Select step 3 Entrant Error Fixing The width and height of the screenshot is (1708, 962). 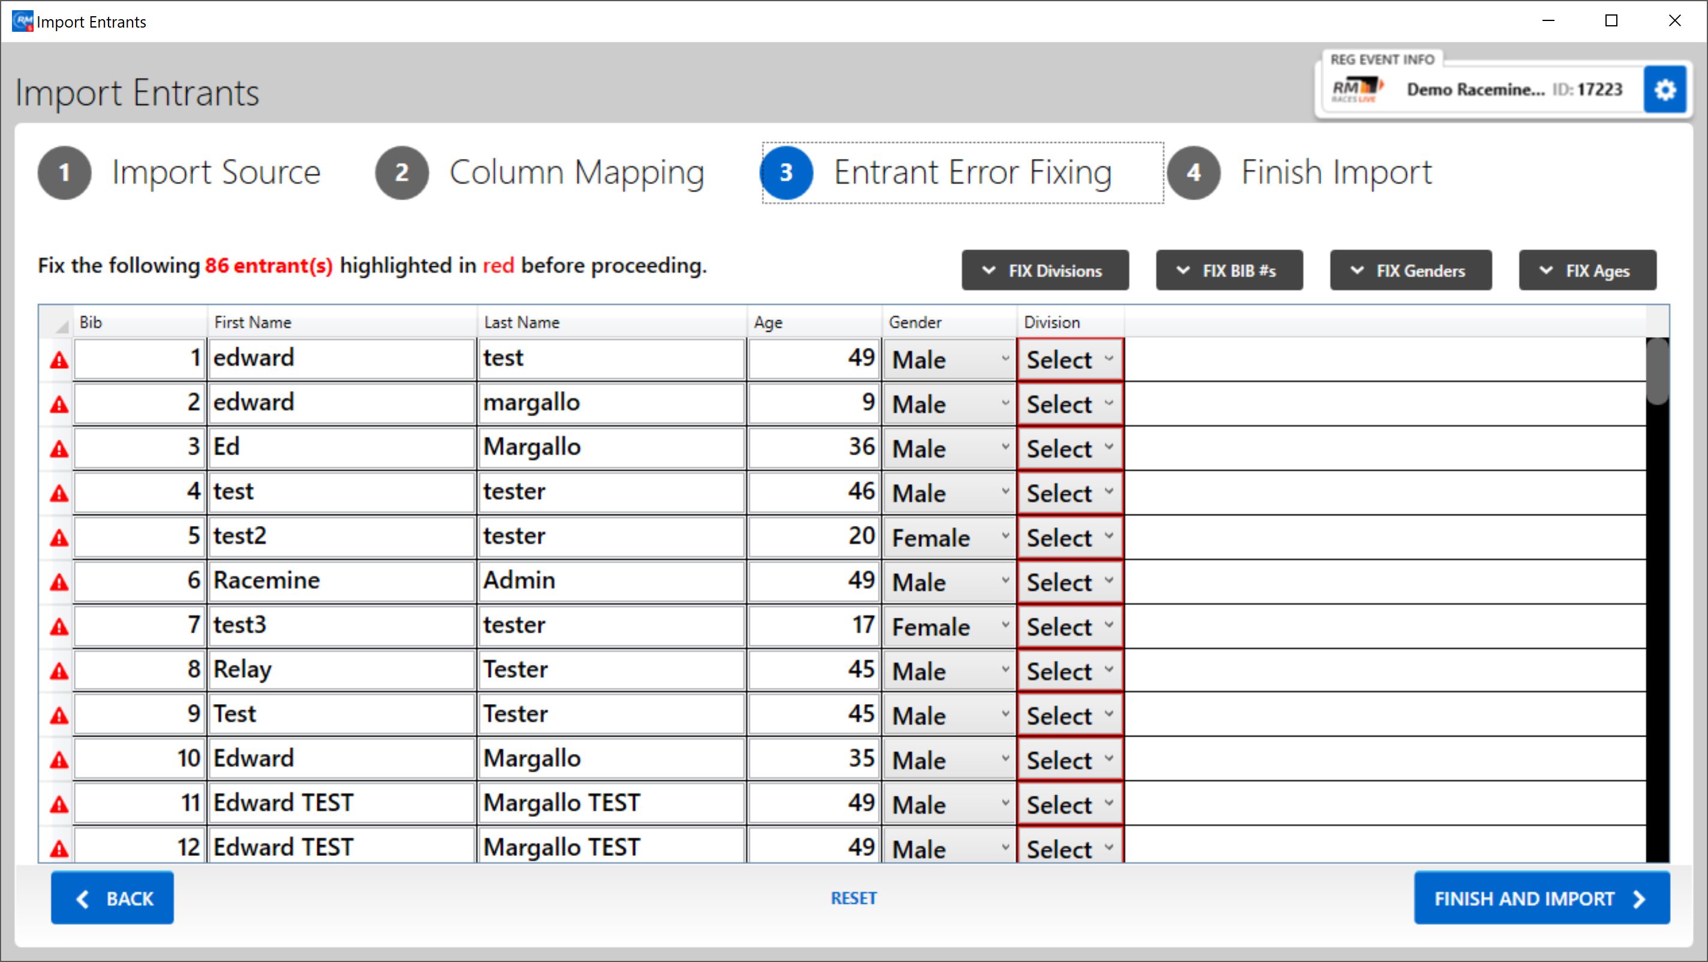tap(962, 172)
